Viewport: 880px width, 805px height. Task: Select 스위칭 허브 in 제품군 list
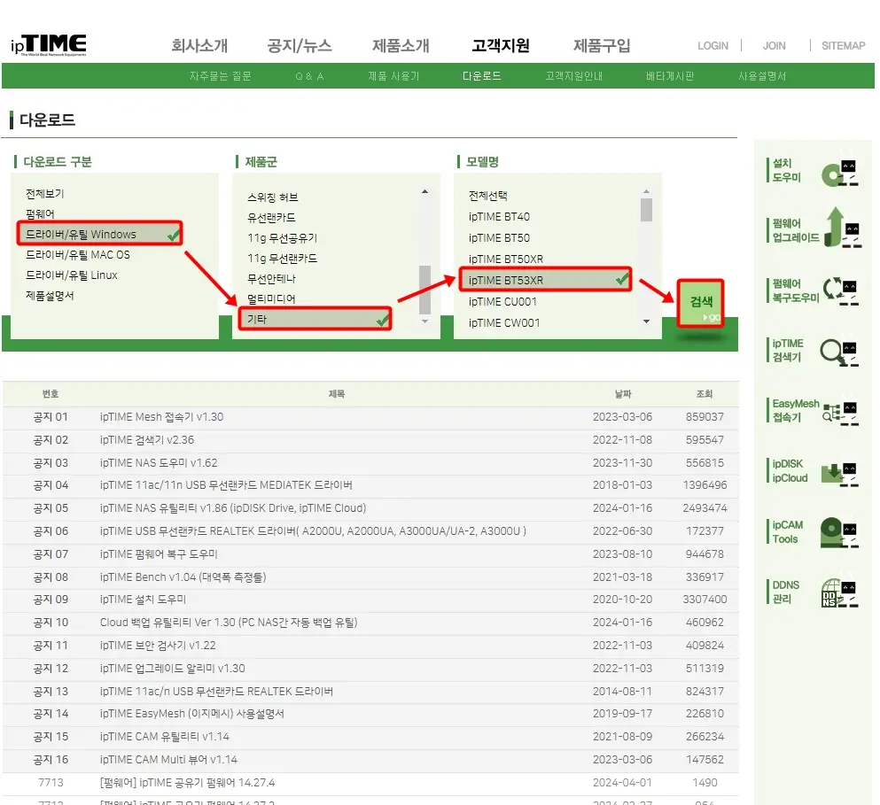point(273,197)
